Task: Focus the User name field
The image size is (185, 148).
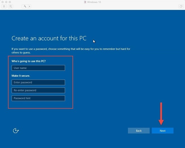Action: tap(38, 68)
